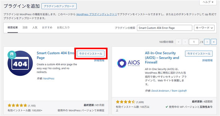Click the 183個の項目 item count text

(x=166, y=42)
